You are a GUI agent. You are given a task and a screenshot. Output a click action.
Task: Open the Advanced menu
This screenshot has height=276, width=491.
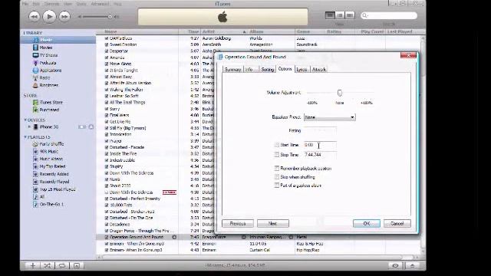click(x=100, y=4)
